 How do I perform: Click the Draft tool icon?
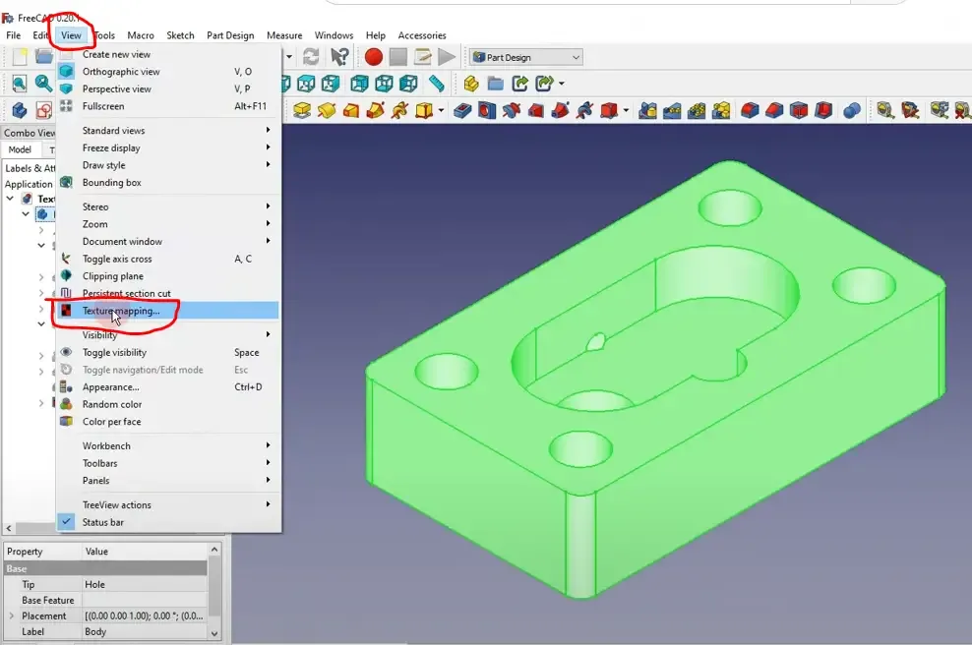coord(799,111)
